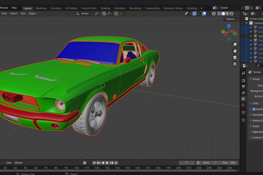The image size is (263, 175).
Task: Open the Shading workspace tab
Action: 105,8
